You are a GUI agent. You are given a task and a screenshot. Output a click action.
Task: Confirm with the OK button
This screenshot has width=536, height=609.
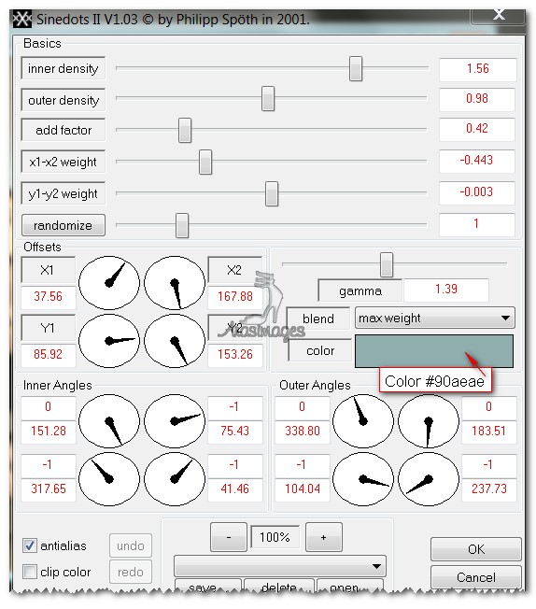(476, 549)
